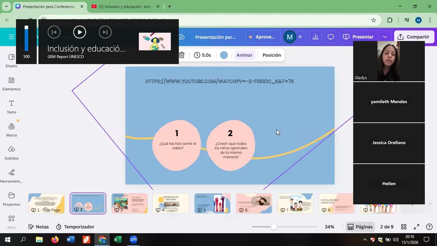Open the analytics chart icon
This screenshot has height=246, width=437.
[x=315, y=37]
